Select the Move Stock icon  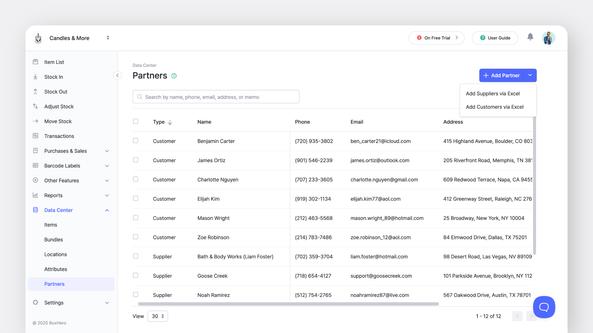[36, 121]
